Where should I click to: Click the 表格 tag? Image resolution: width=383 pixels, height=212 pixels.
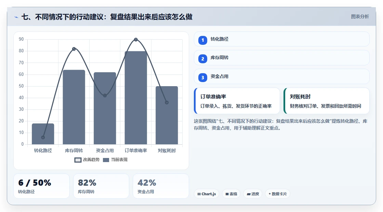click(231, 194)
